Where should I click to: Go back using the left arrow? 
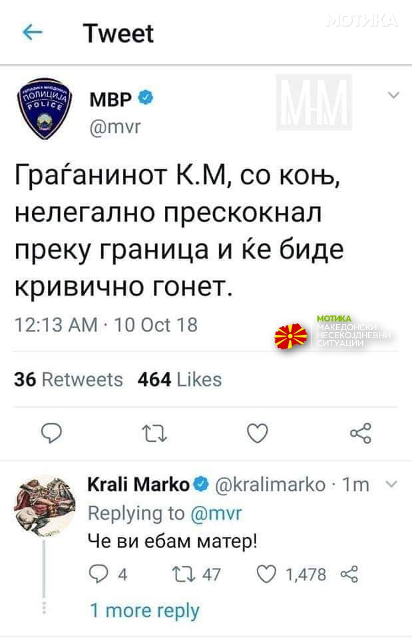tap(33, 32)
